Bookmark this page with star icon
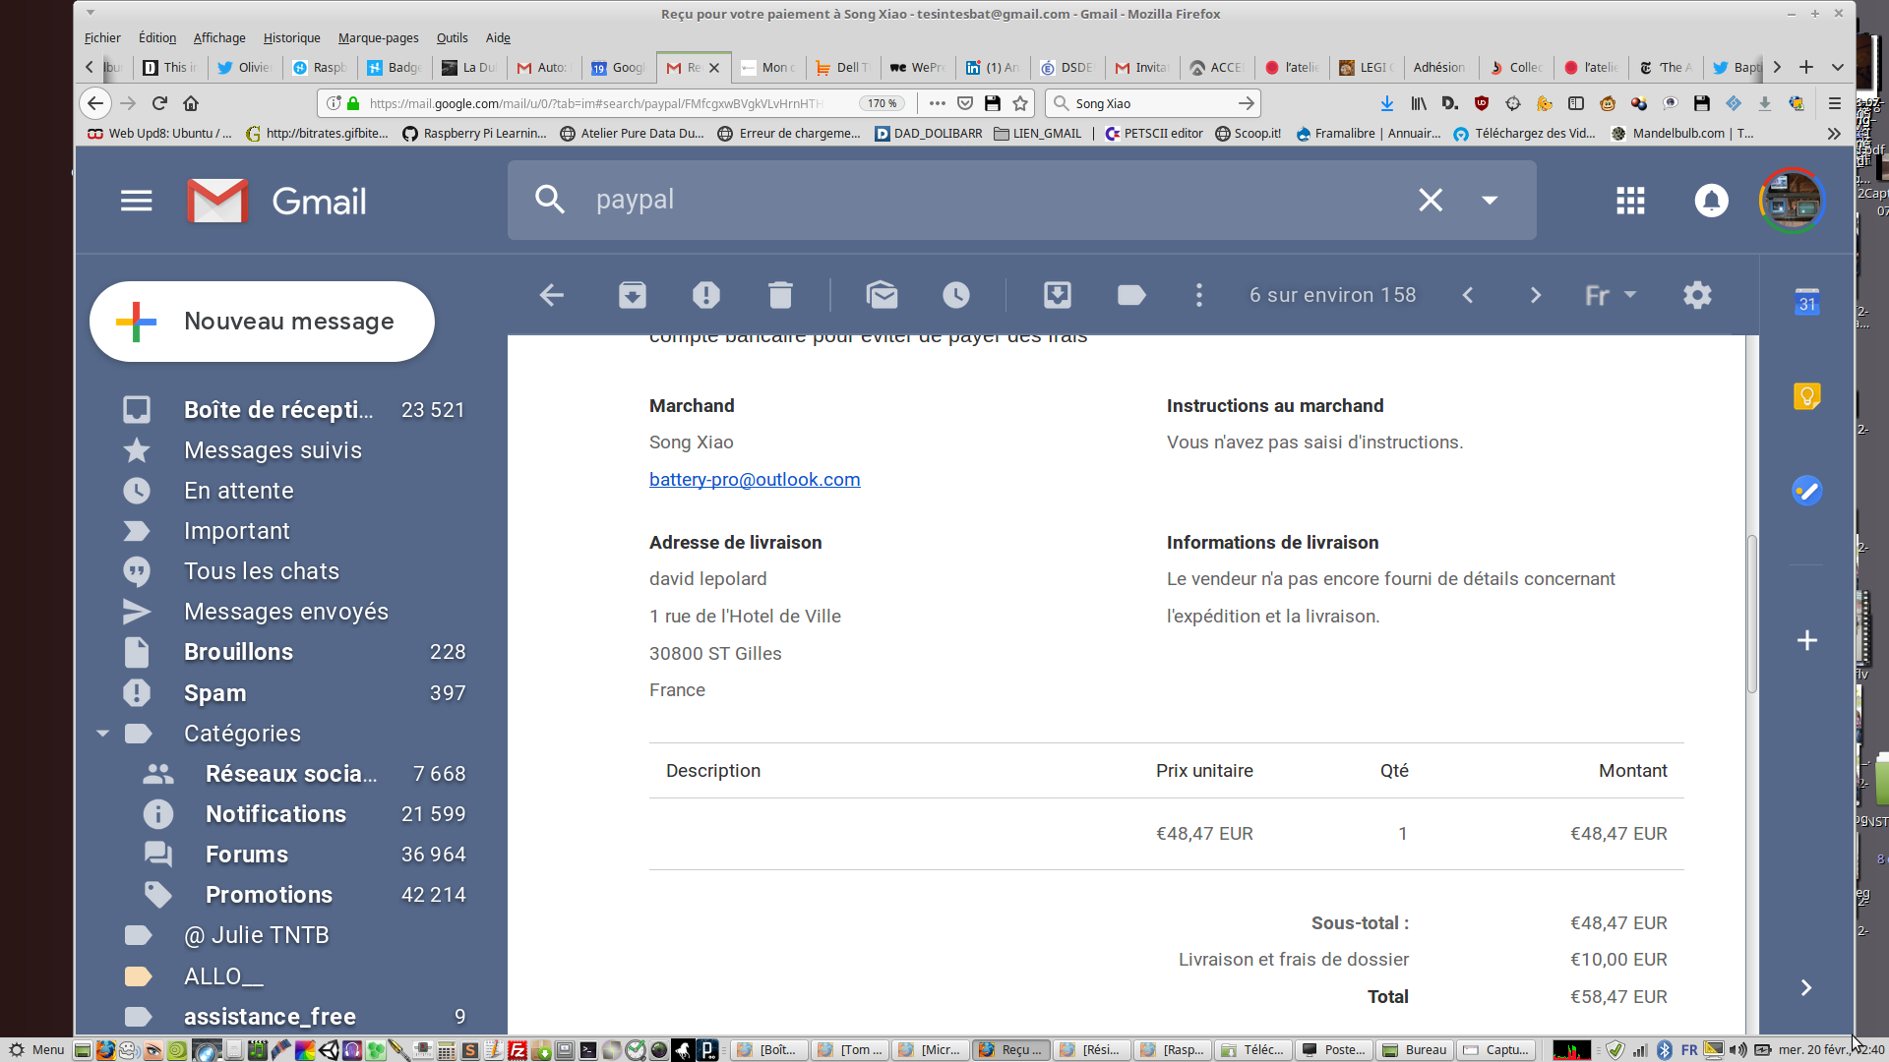 1020,103
